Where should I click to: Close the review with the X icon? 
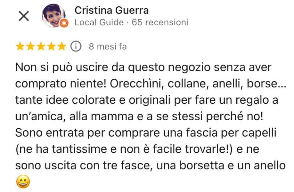pyautogui.click(x=24, y=16)
